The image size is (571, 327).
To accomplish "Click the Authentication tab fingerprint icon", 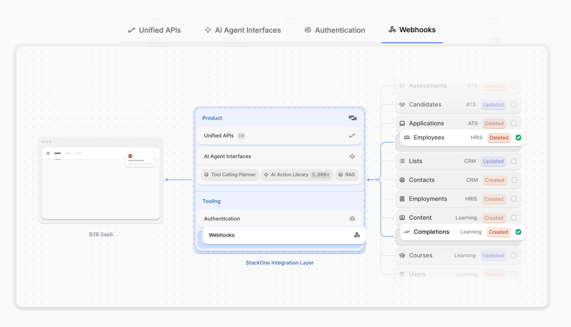I will (308, 30).
